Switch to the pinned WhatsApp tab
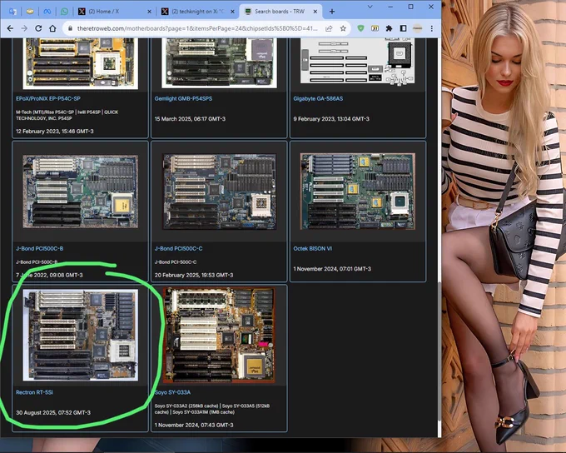 click(64, 12)
